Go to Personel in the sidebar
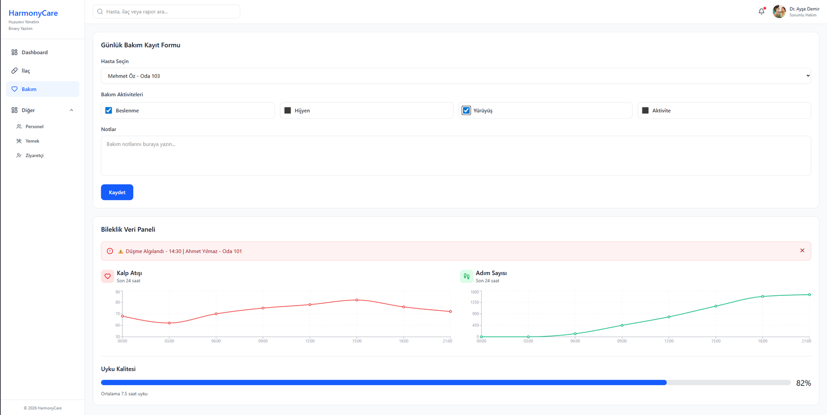Viewport: 827px width, 415px height. pyautogui.click(x=34, y=126)
